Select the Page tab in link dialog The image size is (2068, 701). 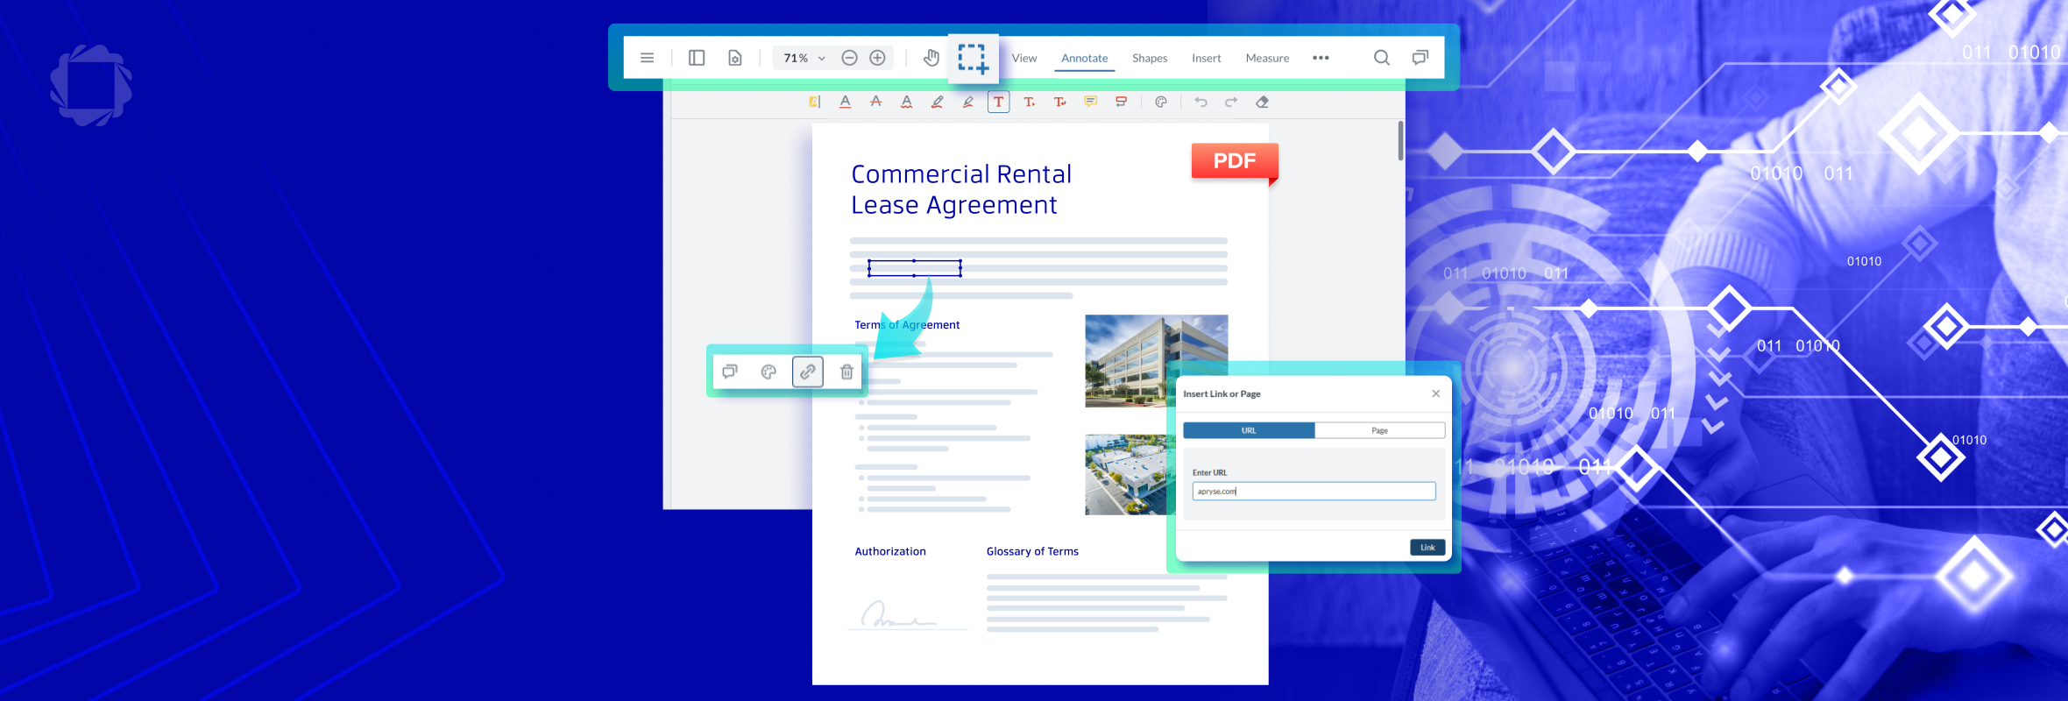pyautogui.click(x=1379, y=430)
